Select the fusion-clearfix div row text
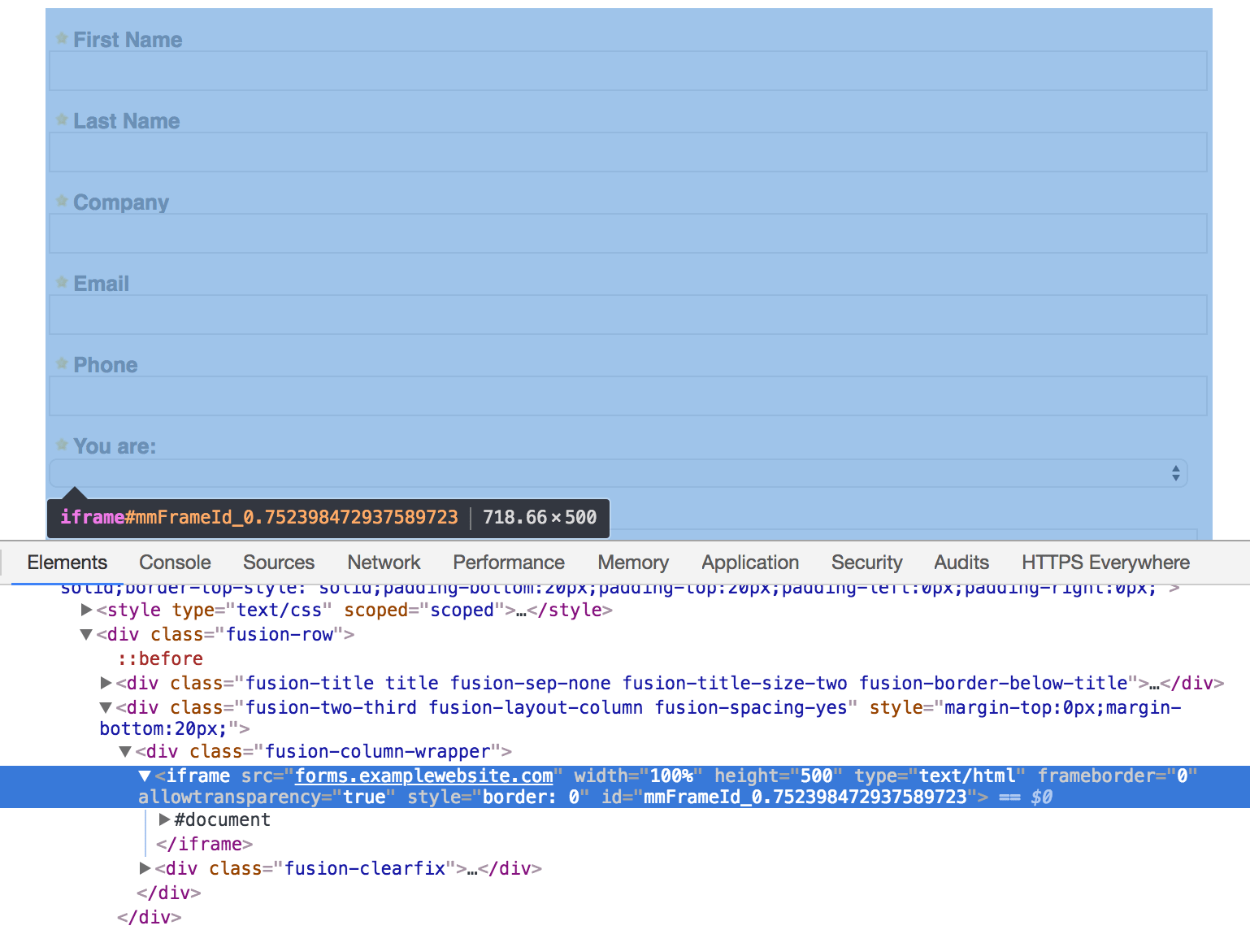1250x930 pixels. tap(349, 868)
